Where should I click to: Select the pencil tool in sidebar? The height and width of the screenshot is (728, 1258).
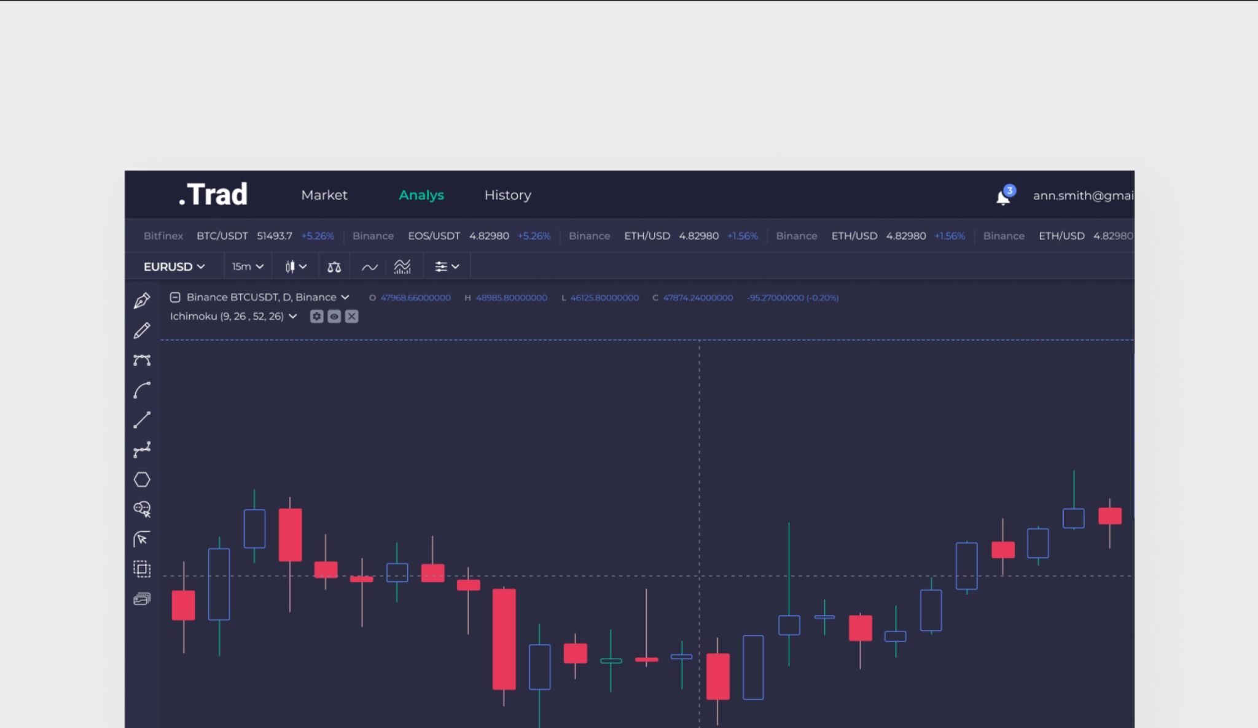(x=142, y=330)
